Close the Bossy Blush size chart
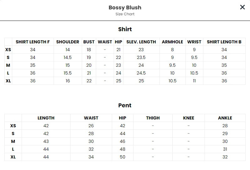The image size is (250, 170). point(242,7)
